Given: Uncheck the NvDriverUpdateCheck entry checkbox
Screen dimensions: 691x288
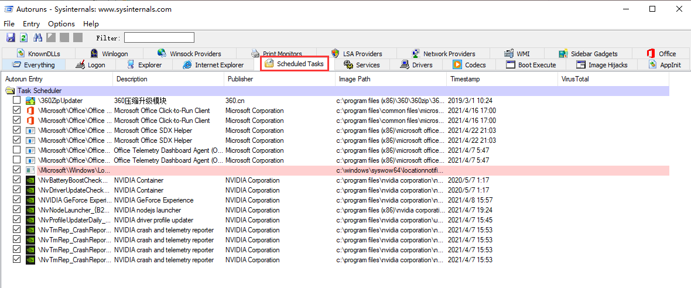Looking at the screenshot, I should click(x=17, y=190).
